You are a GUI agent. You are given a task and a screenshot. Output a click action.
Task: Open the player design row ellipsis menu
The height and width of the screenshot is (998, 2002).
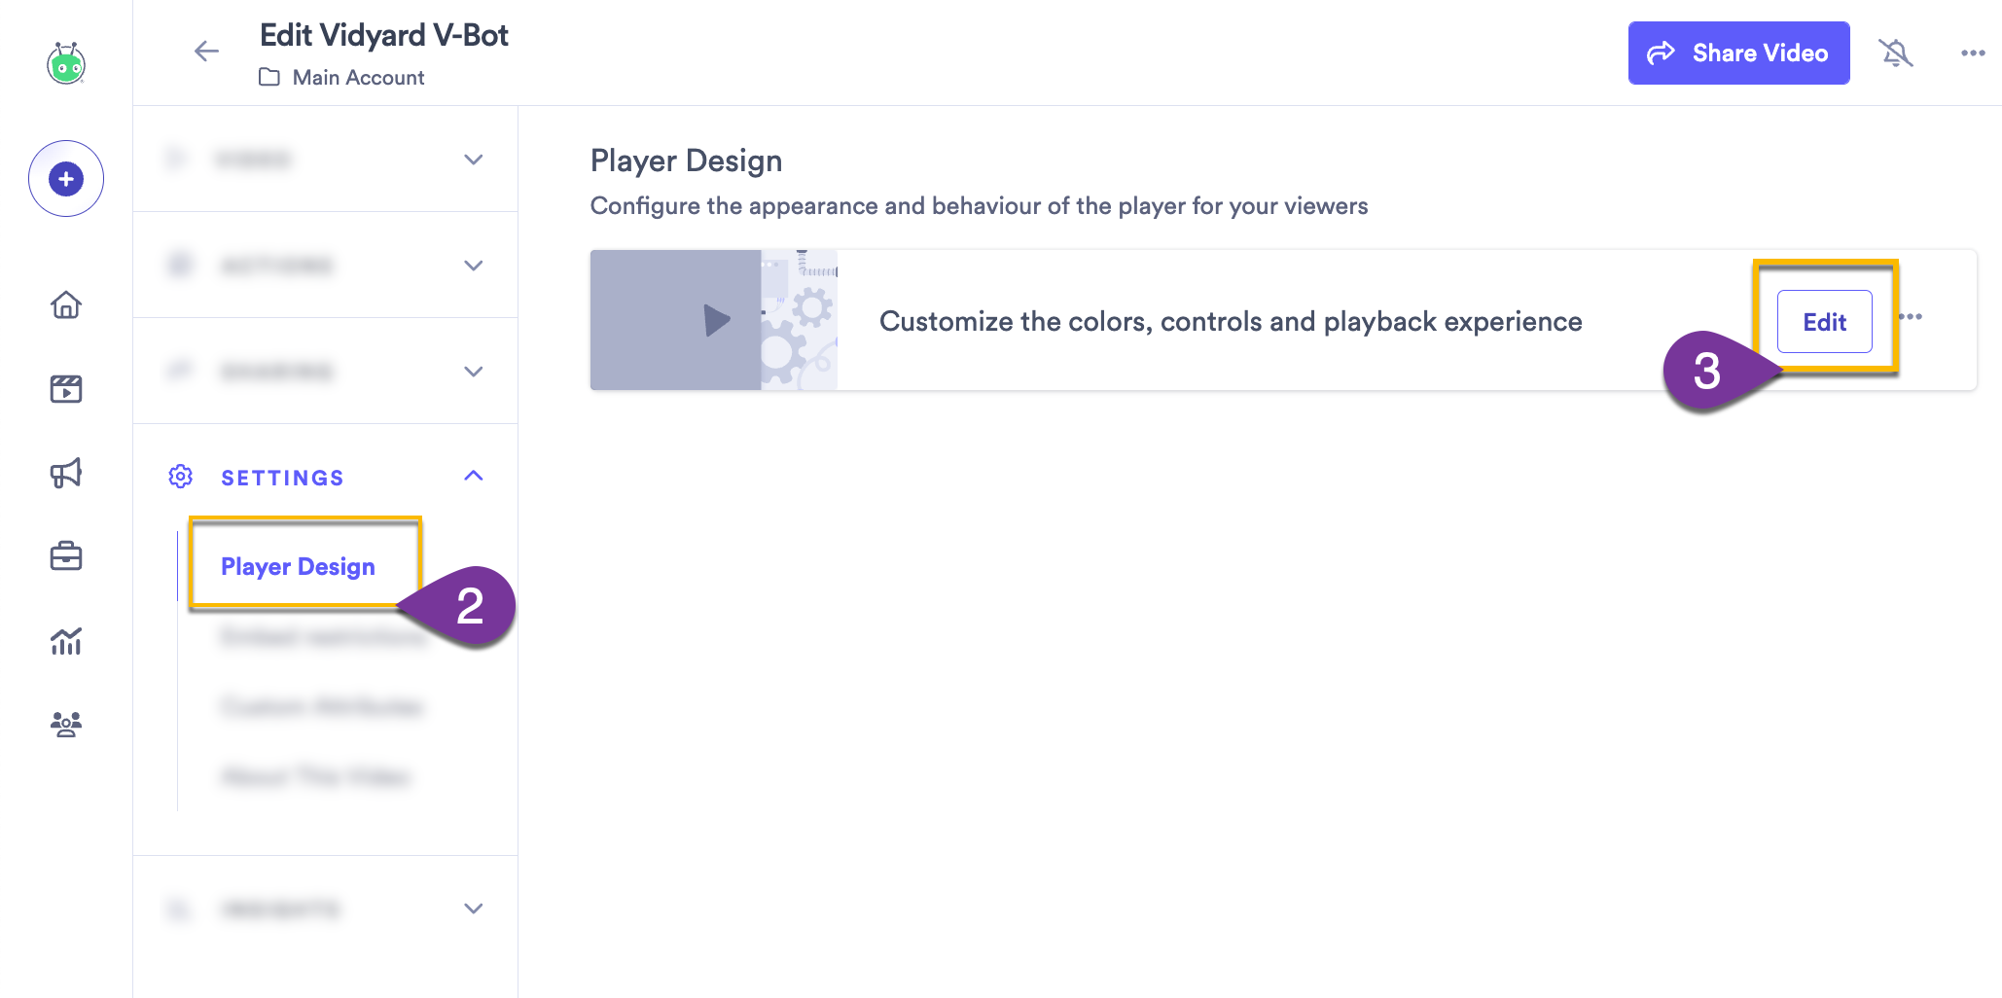pyautogui.click(x=1911, y=317)
